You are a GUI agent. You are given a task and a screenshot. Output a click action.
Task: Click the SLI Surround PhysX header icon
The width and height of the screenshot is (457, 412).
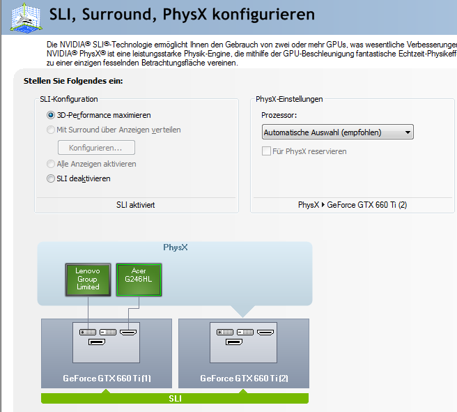(x=26, y=17)
